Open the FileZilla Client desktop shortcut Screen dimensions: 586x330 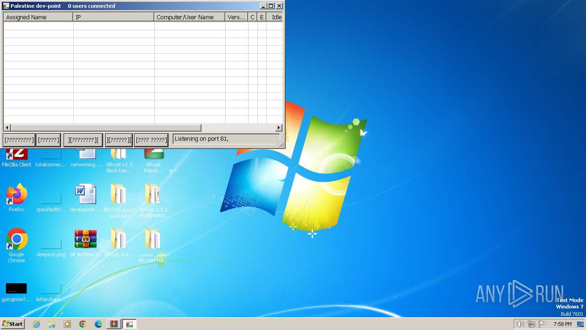16,157
